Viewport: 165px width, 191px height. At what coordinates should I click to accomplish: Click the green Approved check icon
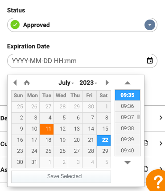[15, 25]
